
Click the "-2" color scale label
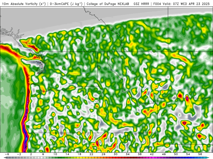(19, 154)
